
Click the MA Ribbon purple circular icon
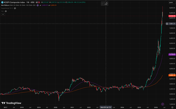tap(37, 5)
